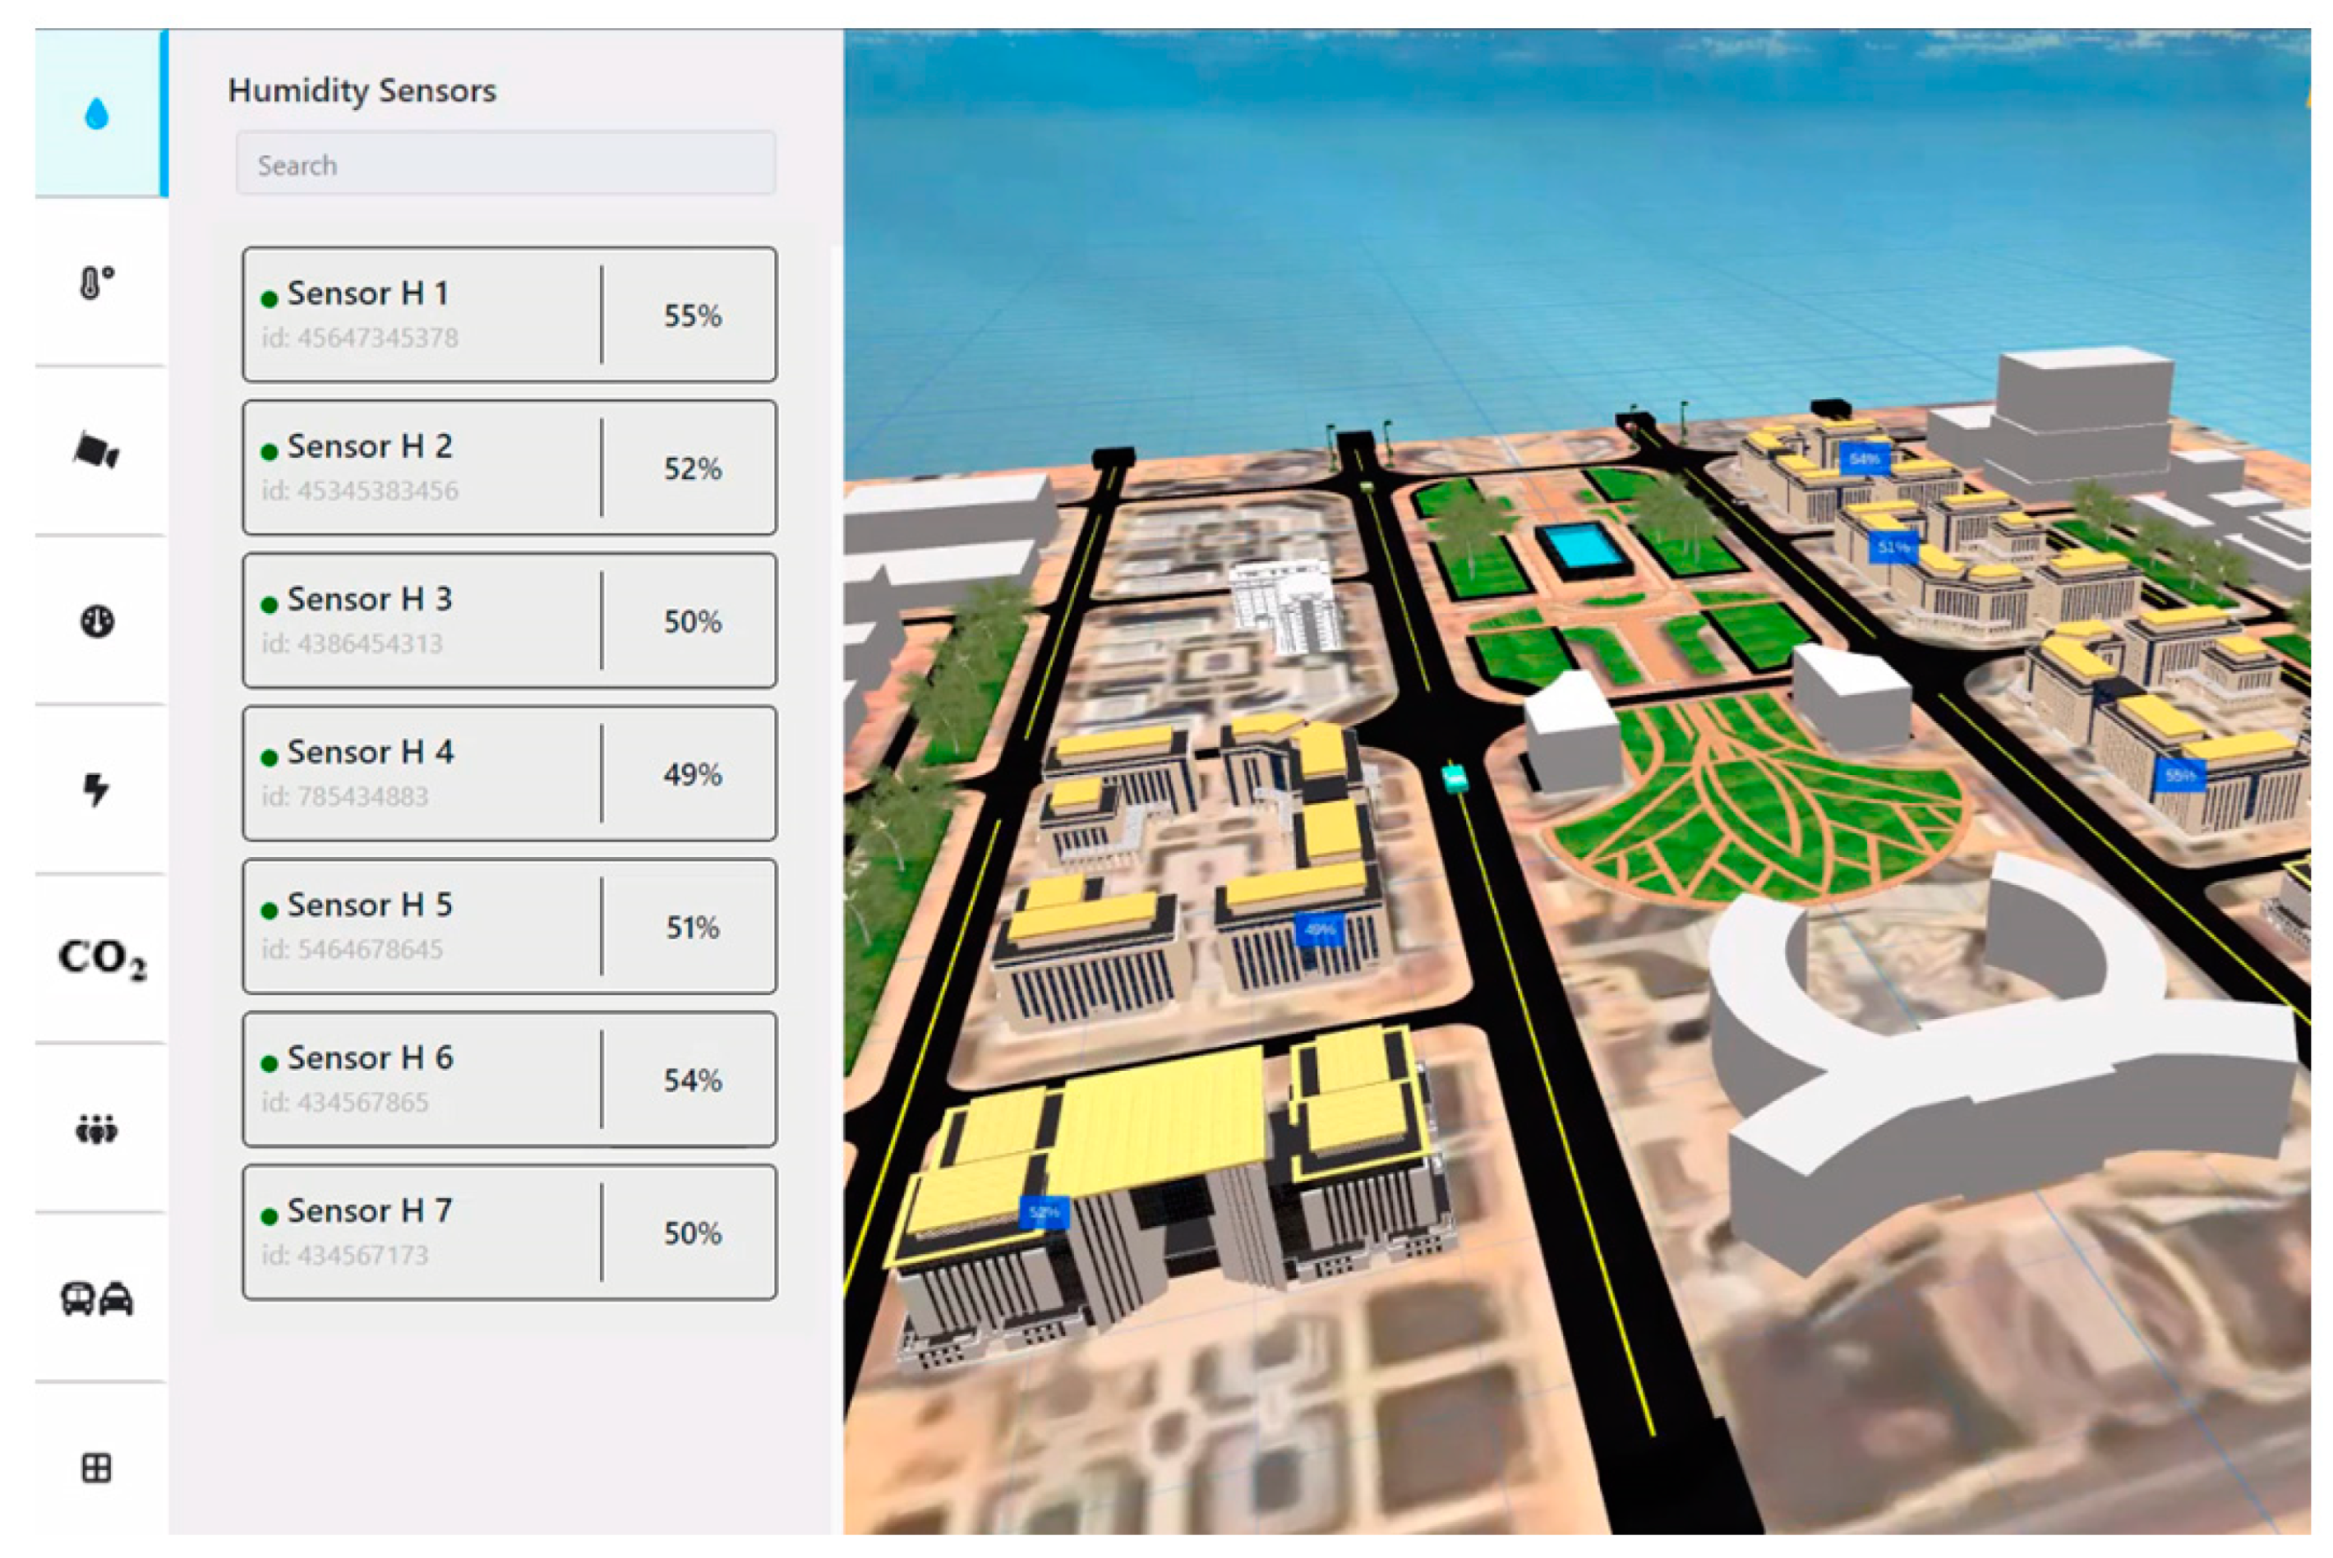Pick Sensor H 7 from the list
The image size is (2333, 1558).
(x=509, y=1233)
